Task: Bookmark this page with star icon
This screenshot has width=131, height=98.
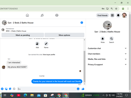Action: click(116, 9)
